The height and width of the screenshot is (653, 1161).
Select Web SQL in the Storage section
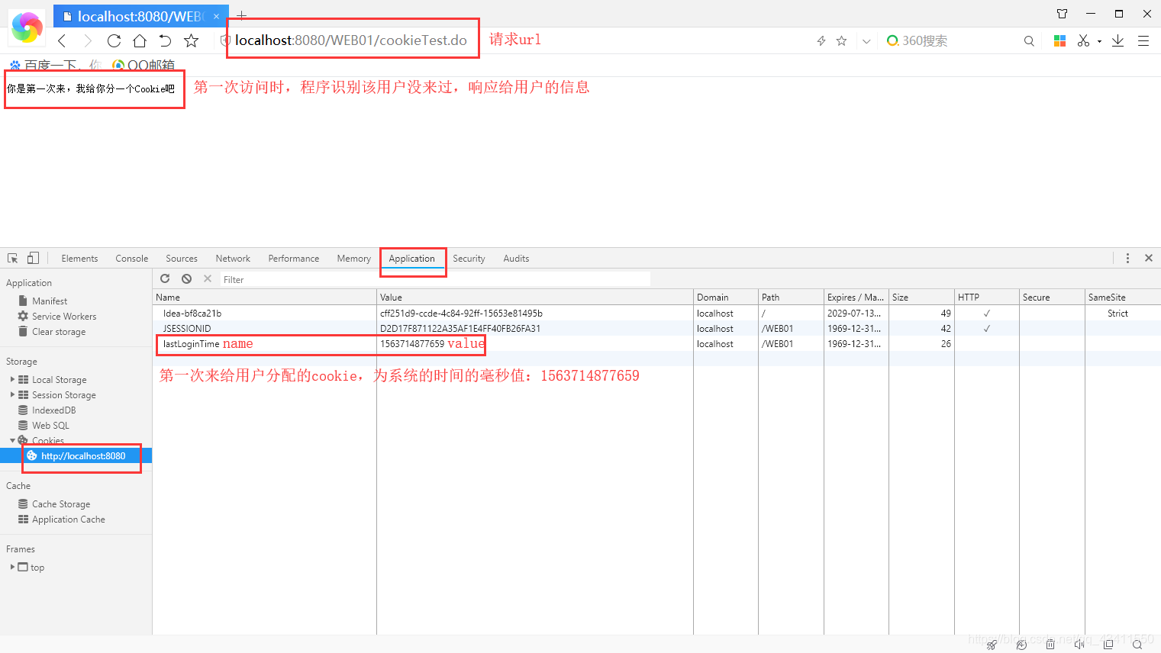[x=50, y=426]
